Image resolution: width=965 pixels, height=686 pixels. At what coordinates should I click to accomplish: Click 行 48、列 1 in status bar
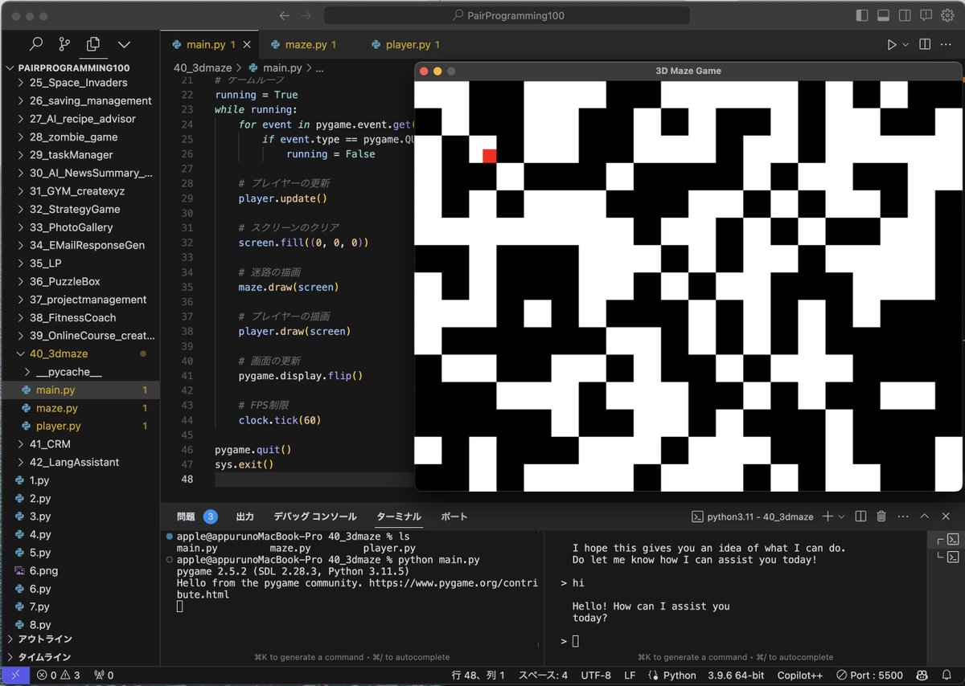[x=478, y=676]
